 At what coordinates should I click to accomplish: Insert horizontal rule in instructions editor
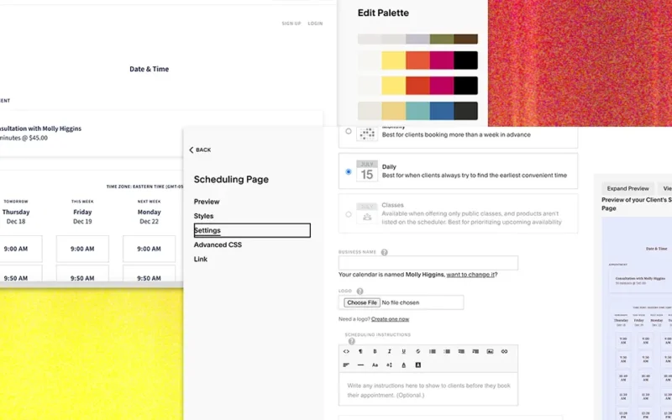pyautogui.click(x=360, y=365)
